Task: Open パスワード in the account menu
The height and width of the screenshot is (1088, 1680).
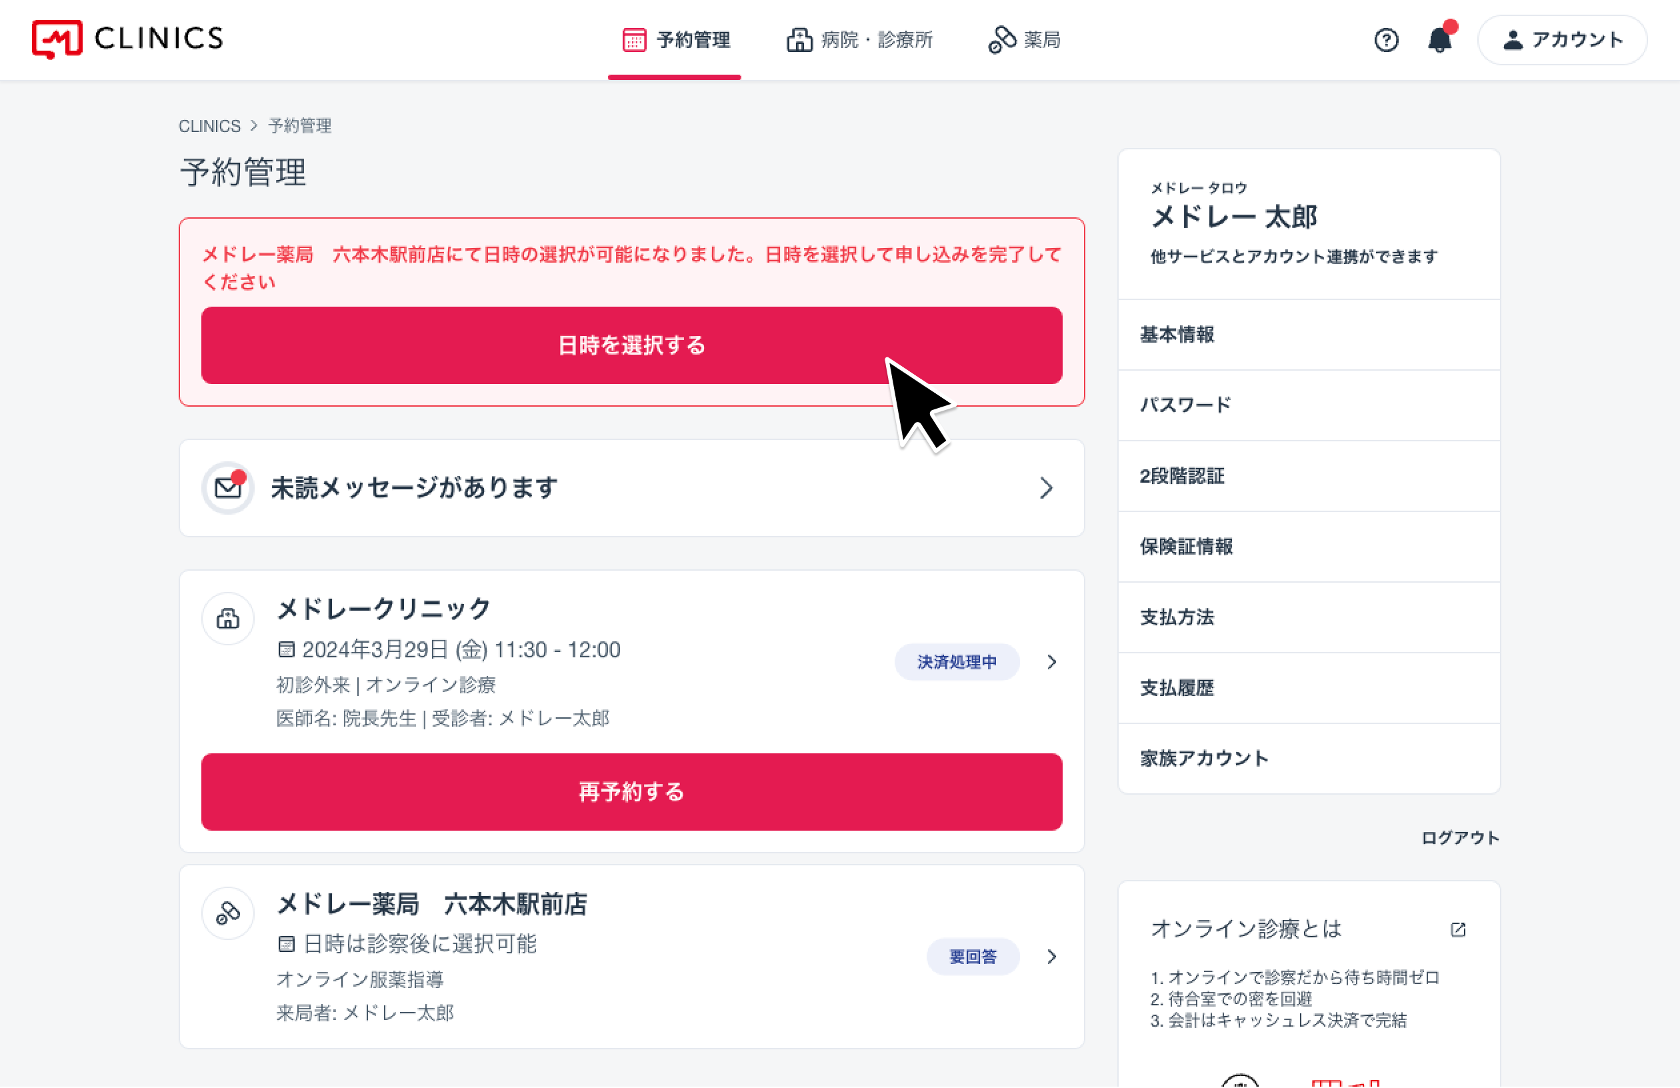Action: click(1309, 405)
